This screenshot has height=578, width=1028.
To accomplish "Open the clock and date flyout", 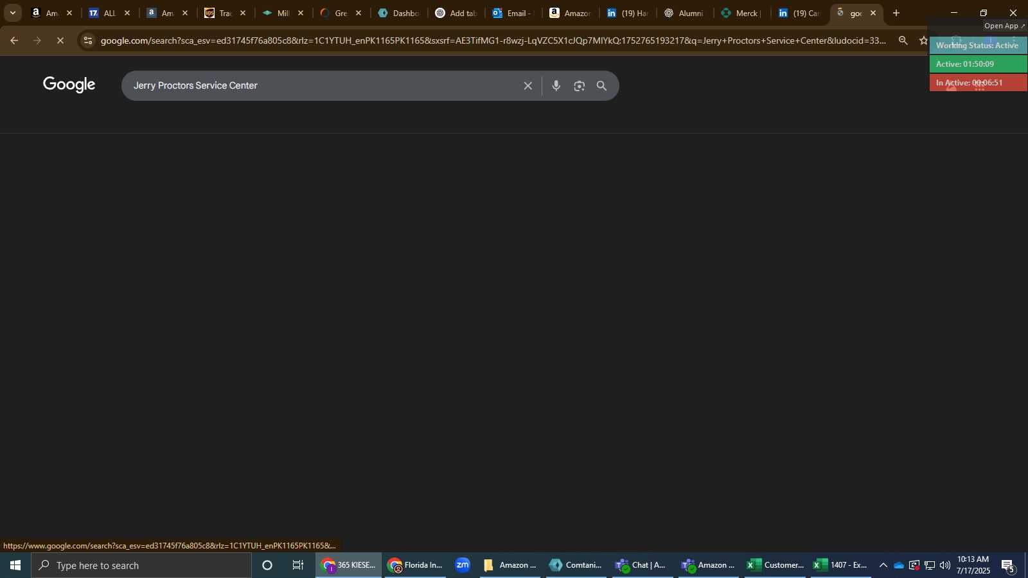I will pyautogui.click(x=973, y=565).
